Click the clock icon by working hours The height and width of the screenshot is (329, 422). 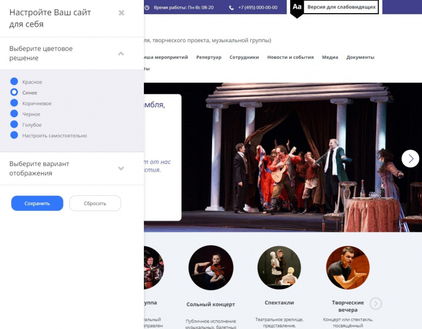(148, 8)
